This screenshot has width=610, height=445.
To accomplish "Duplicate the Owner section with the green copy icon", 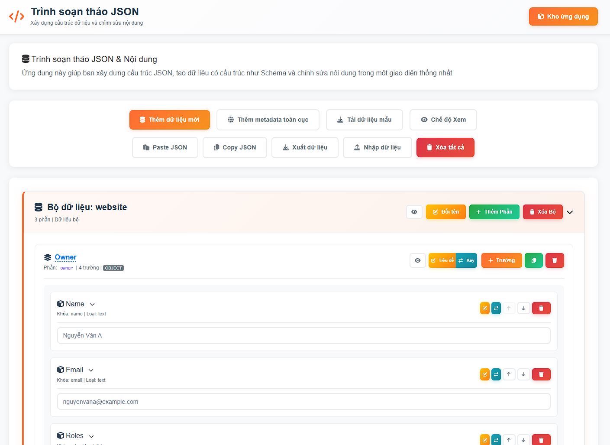I will 533,260.
